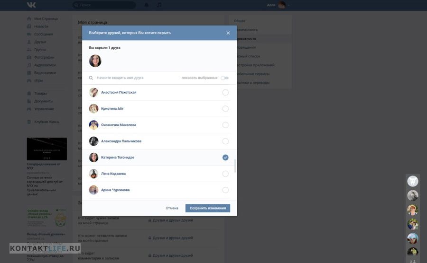Open the Вклад «Новый уровень» ad link
427x263 pixels.
(46, 234)
